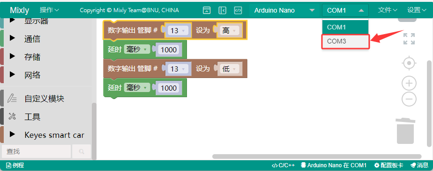The width and height of the screenshot is (433, 171).
Task: Select the second 数字输出 管脚 block
Action: pos(133,69)
